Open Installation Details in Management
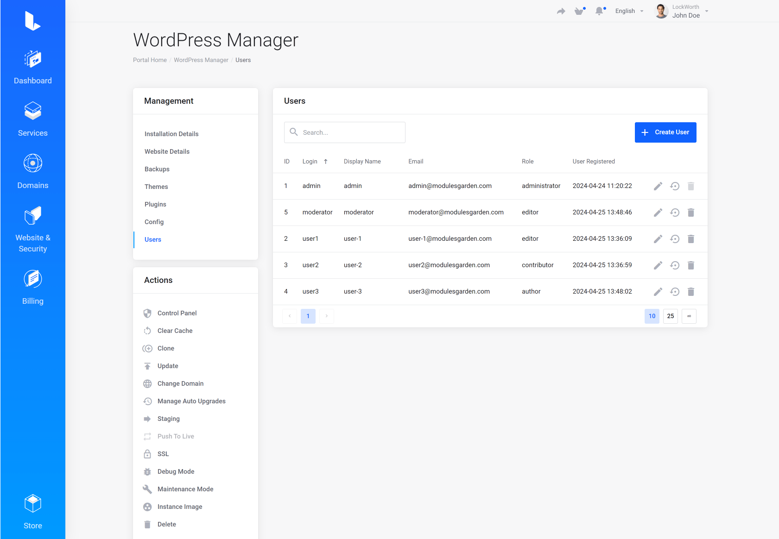 click(x=171, y=134)
